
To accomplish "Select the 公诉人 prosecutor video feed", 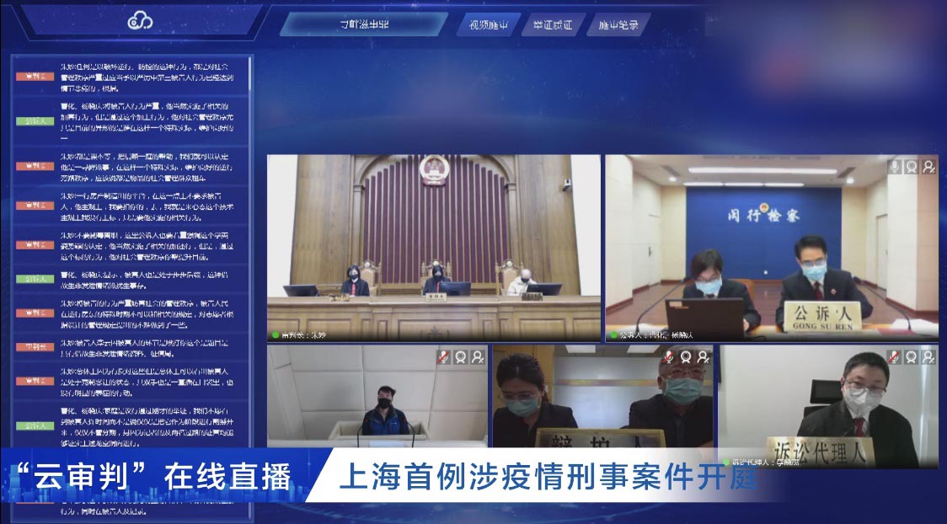I will (771, 247).
